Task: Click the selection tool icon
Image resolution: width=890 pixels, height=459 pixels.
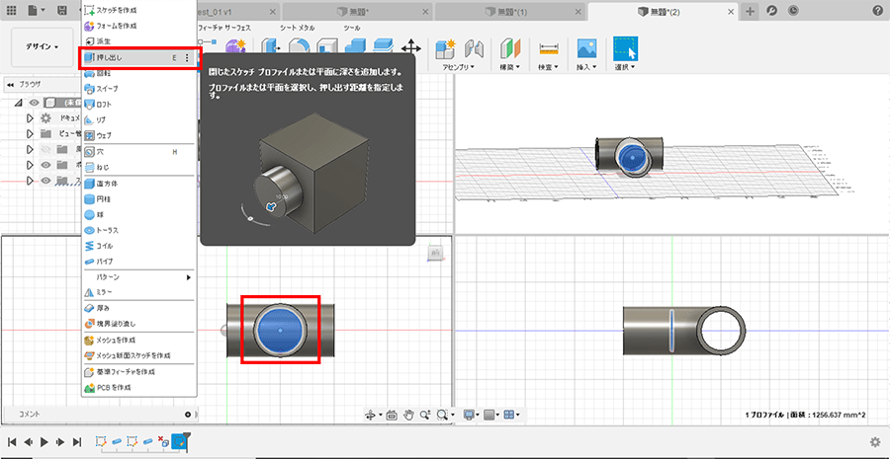Action: pos(625,47)
